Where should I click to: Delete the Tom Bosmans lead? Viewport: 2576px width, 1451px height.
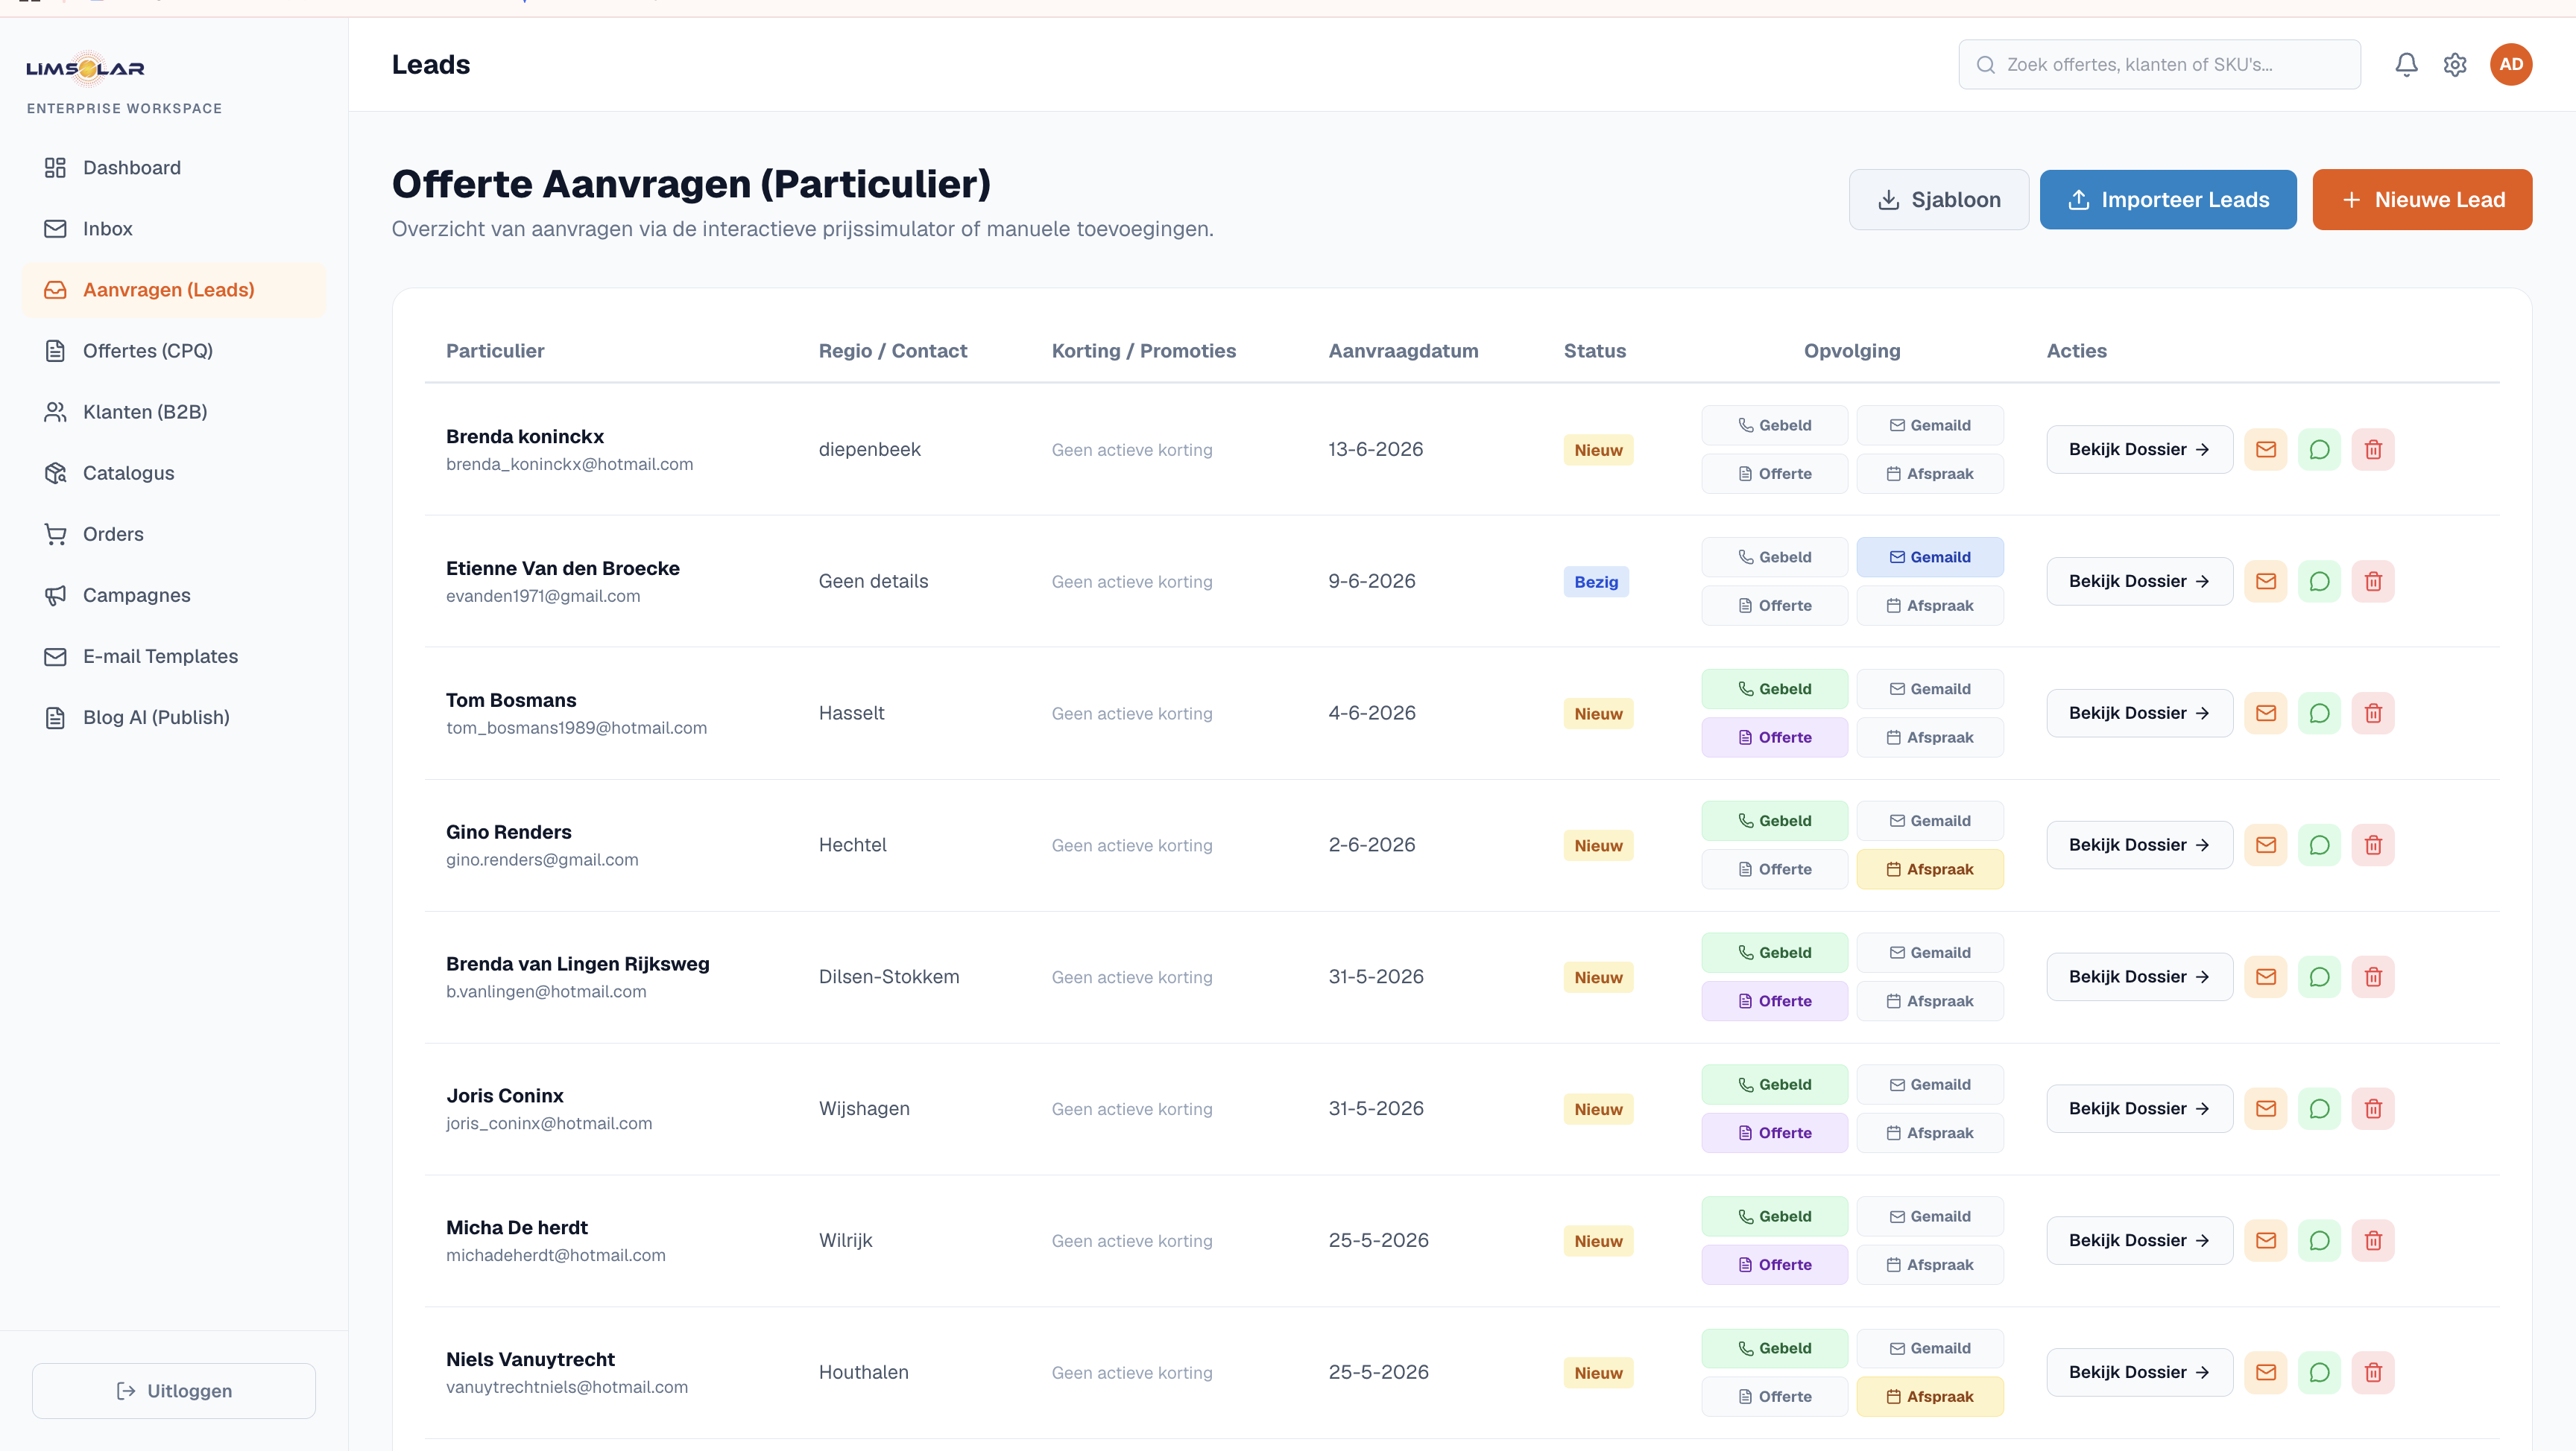pyautogui.click(x=2373, y=714)
